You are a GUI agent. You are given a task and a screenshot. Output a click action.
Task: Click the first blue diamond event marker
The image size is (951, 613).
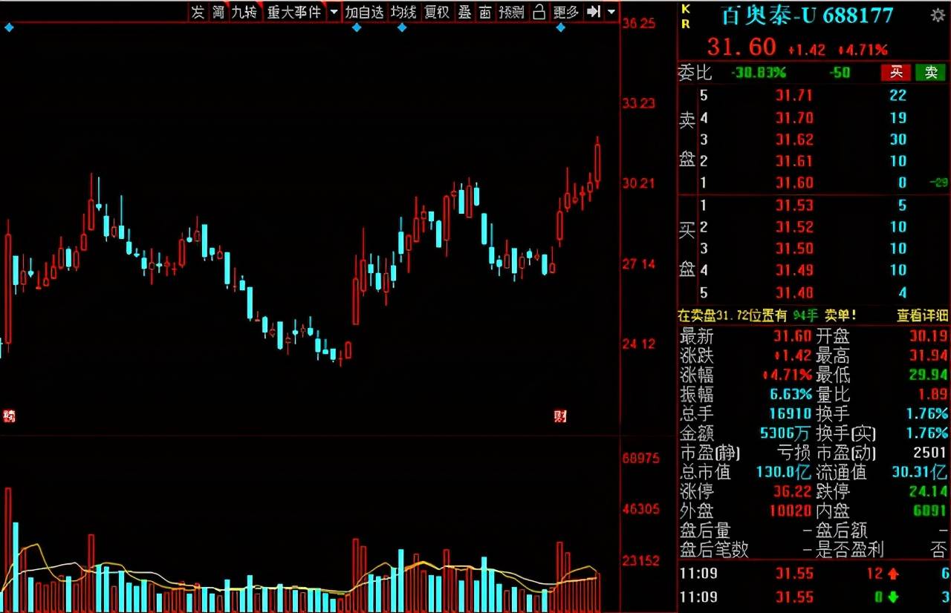coord(9,27)
